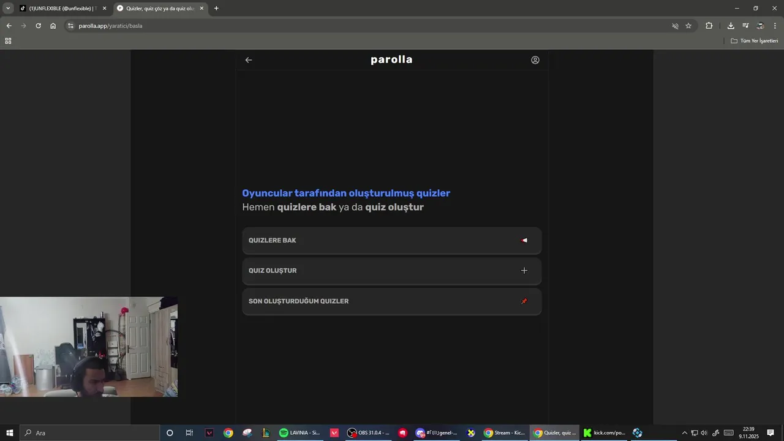
Task: Click the Chrome profile avatar
Action: [x=760, y=26]
